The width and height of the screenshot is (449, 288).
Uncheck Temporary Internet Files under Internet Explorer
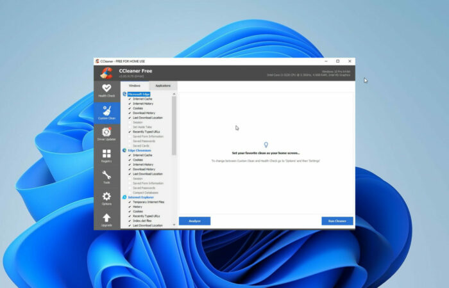130,202
